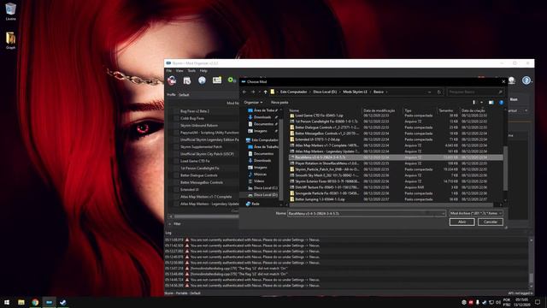Image resolution: width=547 pixels, height=308 pixels.
Task: Open the File menu in Mod Organizer
Action: point(169,70)
